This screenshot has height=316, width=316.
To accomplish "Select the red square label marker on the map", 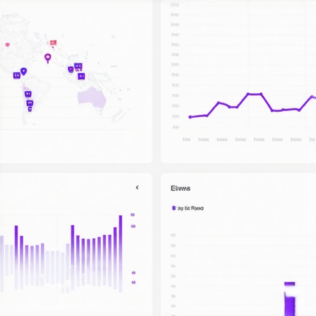I will [53, 43].
